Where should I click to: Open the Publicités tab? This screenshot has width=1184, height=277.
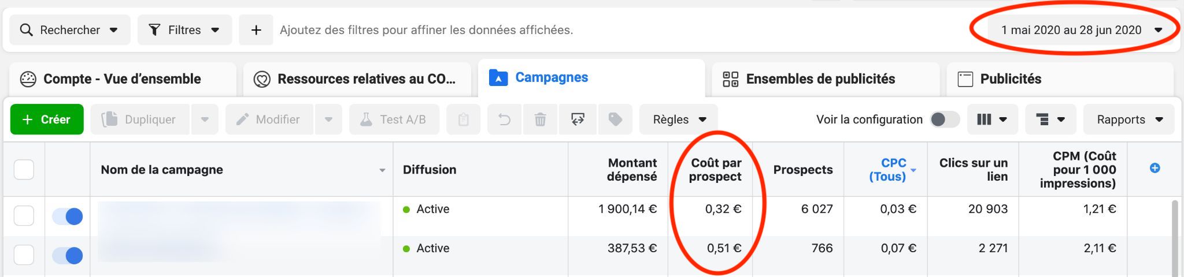1060,79
